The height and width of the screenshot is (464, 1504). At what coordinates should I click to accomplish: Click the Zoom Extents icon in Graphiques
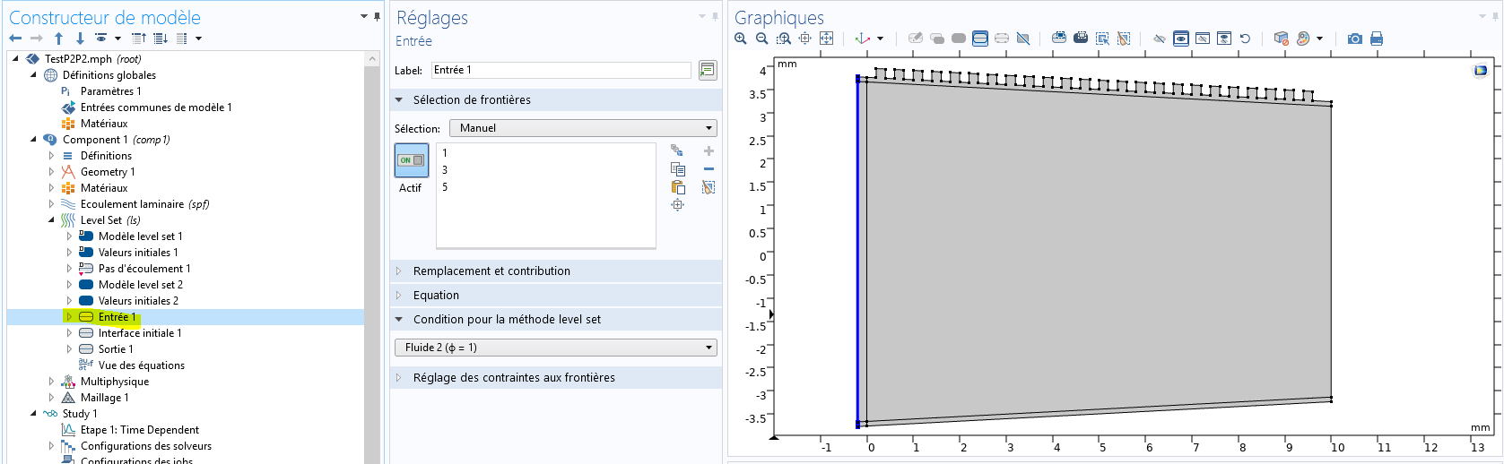point(826,39)
